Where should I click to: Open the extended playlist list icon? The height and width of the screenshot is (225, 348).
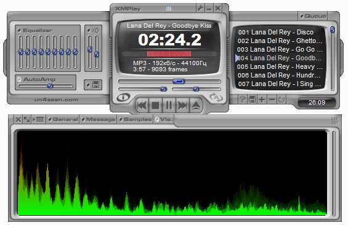[39, 120]
